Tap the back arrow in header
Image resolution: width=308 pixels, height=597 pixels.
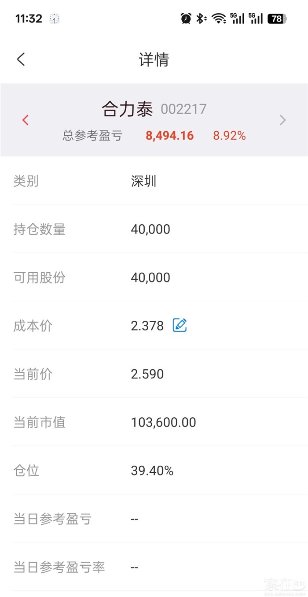pyautogui.click(x=21, y=59)
